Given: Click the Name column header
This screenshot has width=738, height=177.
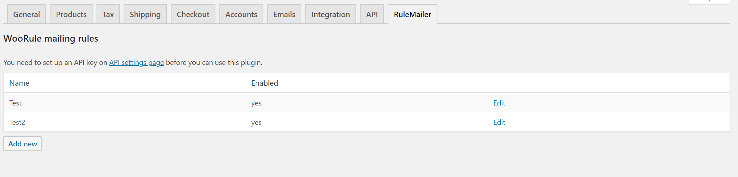Looking at the screenshot, I should coord(19,83).
